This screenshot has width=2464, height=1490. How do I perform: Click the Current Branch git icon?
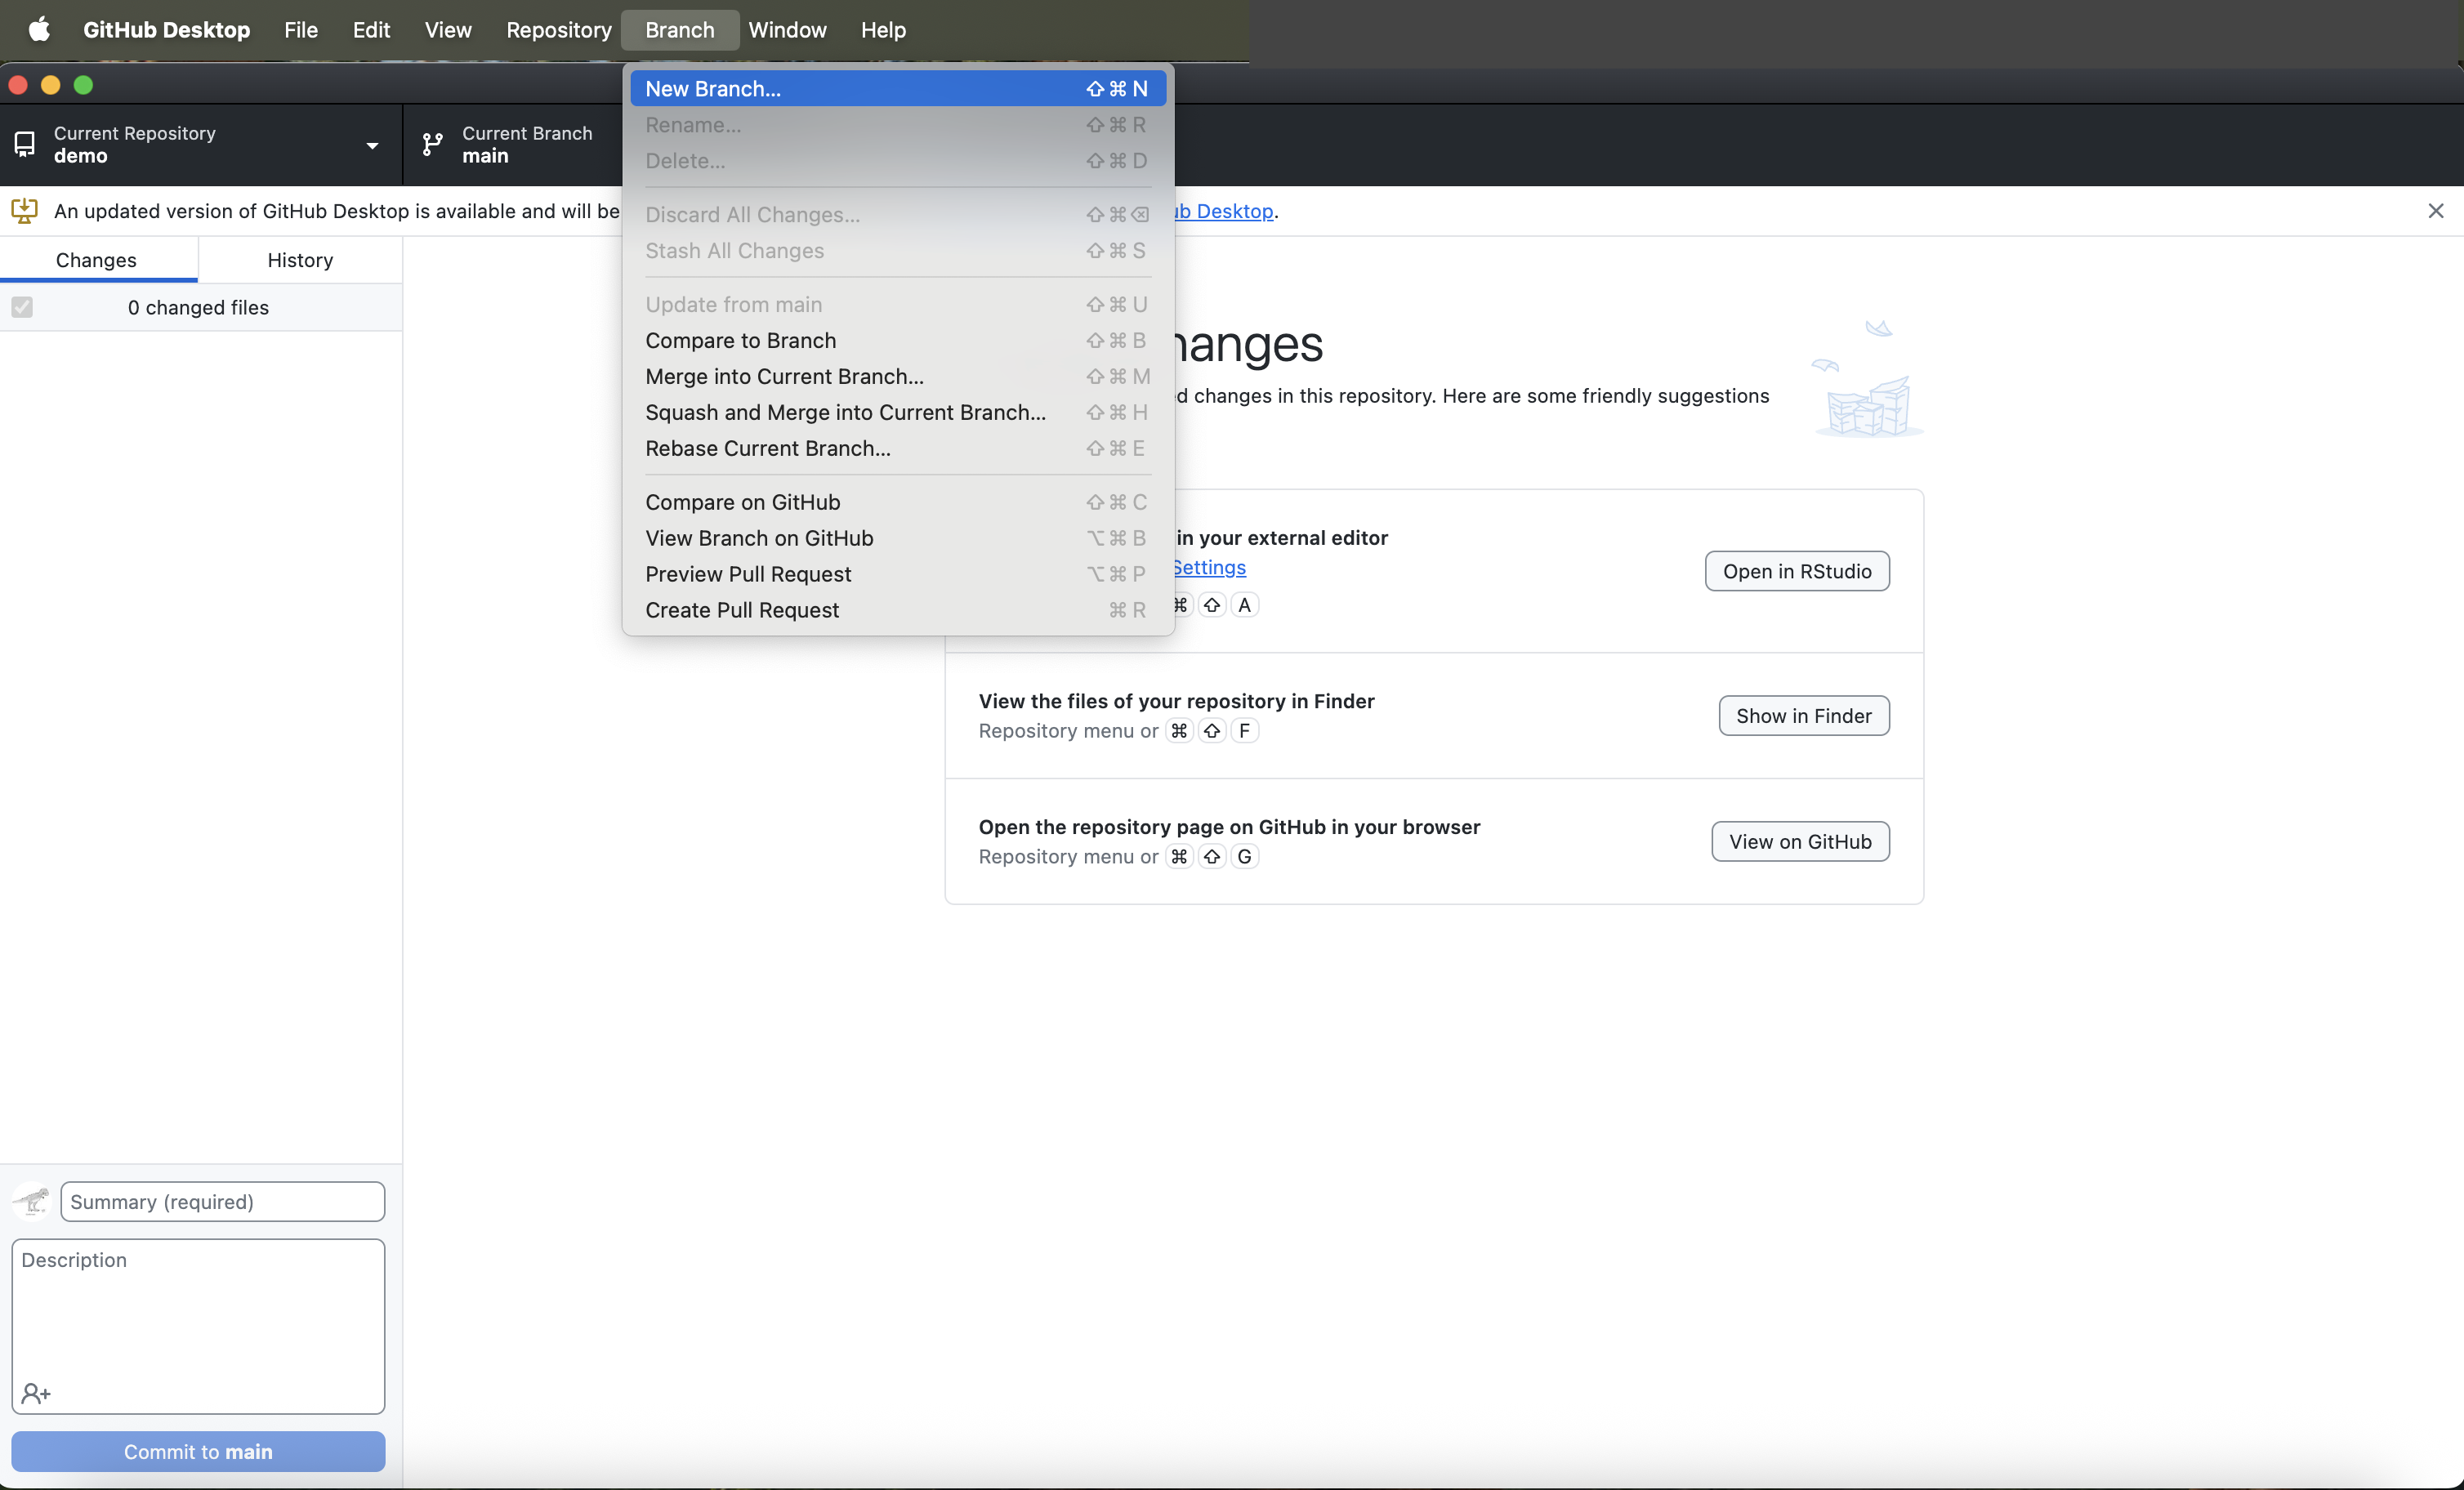coord(432,145)
